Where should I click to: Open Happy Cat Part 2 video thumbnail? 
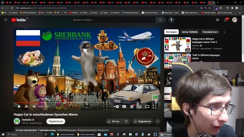177,45
